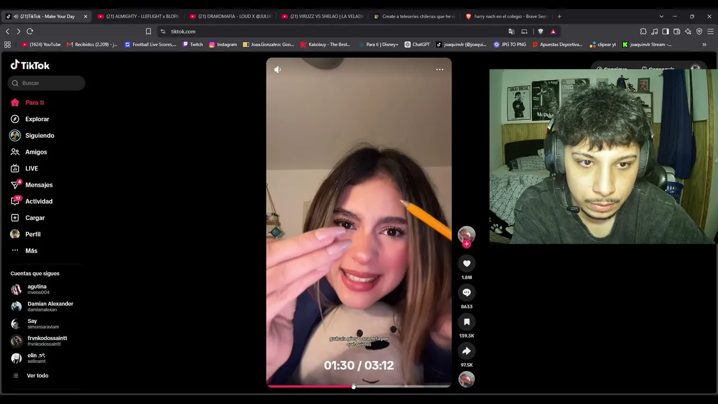
Task: Open the ChatGPT bookmark
Action: pos(417,44)
